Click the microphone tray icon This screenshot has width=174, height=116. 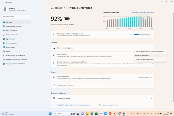pos(148,114)
